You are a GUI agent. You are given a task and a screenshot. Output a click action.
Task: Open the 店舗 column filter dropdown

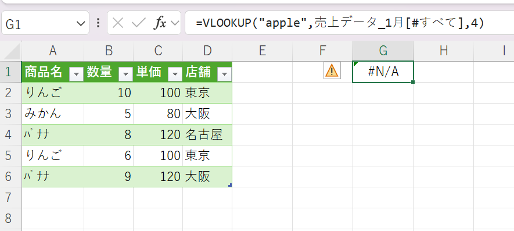(x=225, y=74)
